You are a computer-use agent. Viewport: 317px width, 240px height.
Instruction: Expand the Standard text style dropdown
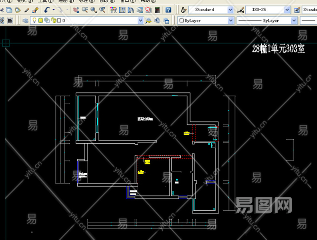[230, 10]
